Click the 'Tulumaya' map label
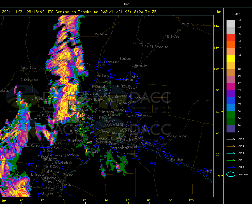This screenshot has width=252, height=204. [x=104, y=81]
